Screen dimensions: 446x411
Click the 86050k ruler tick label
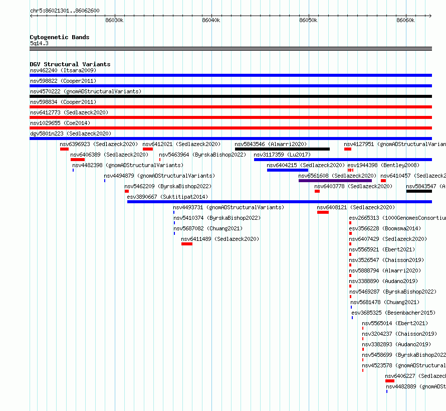(308, 20)
